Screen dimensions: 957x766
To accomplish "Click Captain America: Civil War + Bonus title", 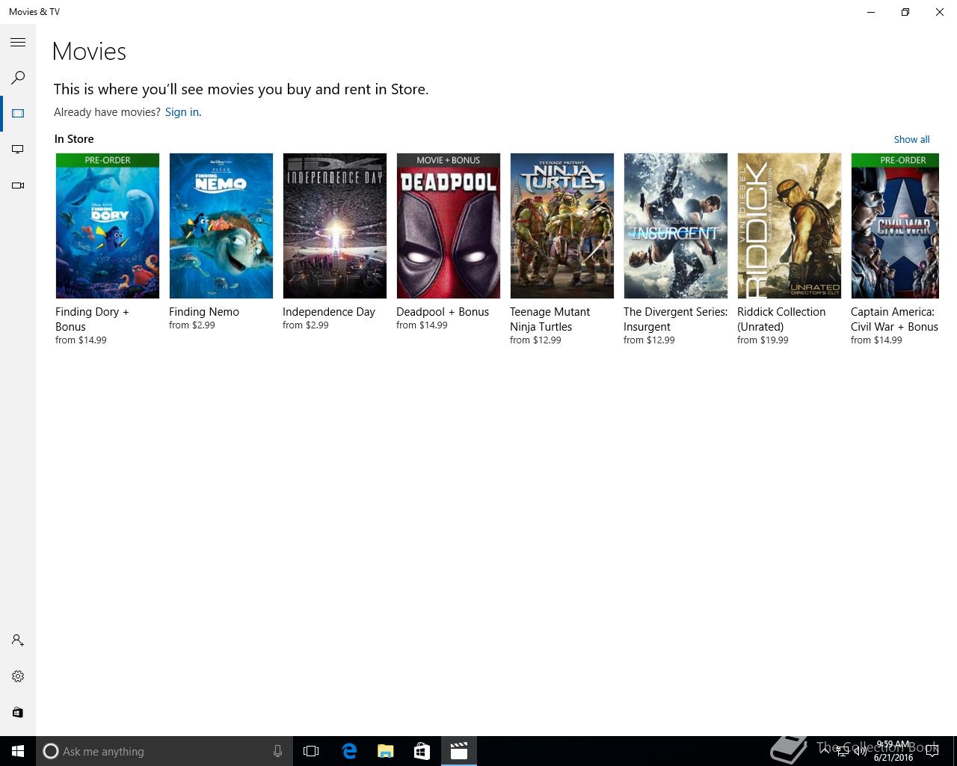I will click(894, 319).
